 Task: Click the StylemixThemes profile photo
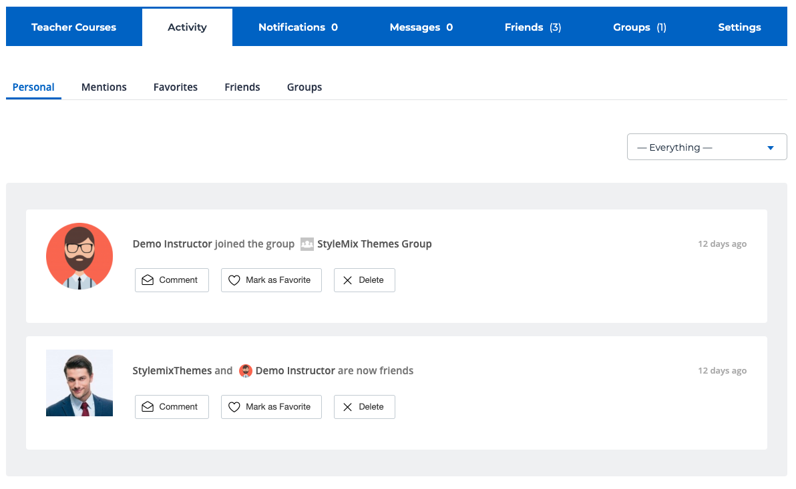(x=79, y=383)
